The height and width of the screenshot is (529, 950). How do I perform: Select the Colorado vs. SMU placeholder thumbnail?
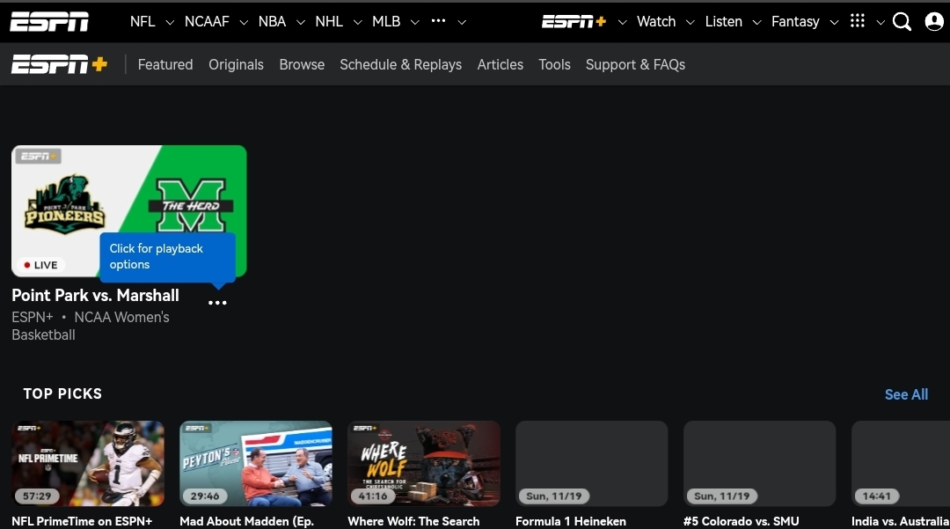tap(760, 464)
